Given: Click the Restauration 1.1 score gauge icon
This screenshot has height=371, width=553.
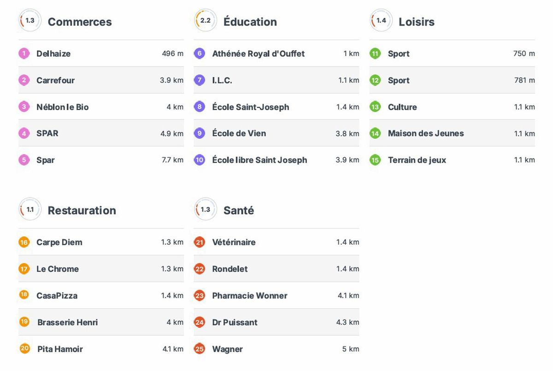Looking at the screenshot, I should [x=29, y=210].
